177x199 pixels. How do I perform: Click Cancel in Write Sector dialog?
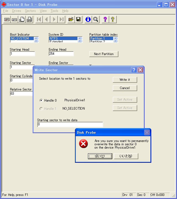(125, 88)
